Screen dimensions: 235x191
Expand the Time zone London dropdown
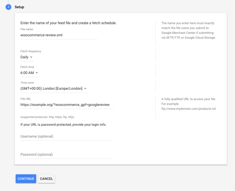click(54, 88)
